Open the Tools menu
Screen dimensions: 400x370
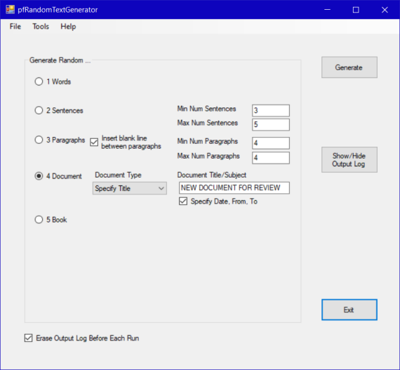(x=41, y=26)
